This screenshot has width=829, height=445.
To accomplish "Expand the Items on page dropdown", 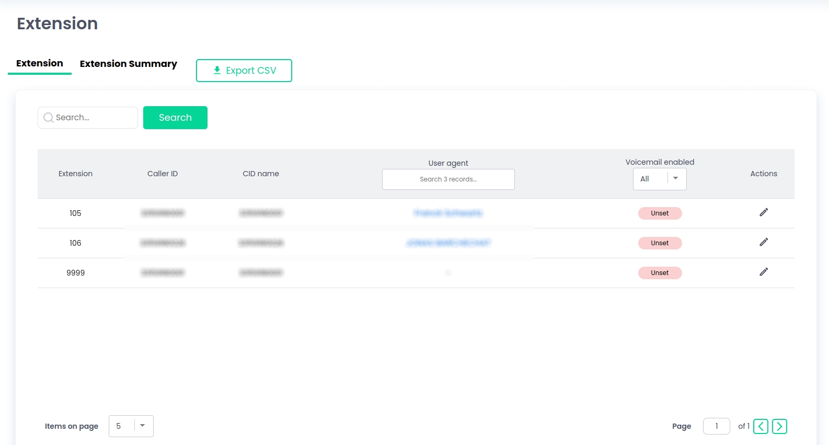I will (x=131, y=426).
